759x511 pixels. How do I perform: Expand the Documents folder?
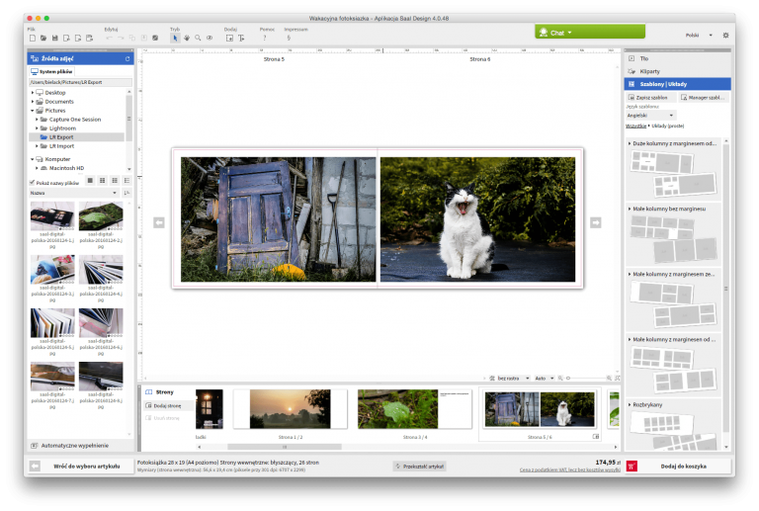(33, 102)
